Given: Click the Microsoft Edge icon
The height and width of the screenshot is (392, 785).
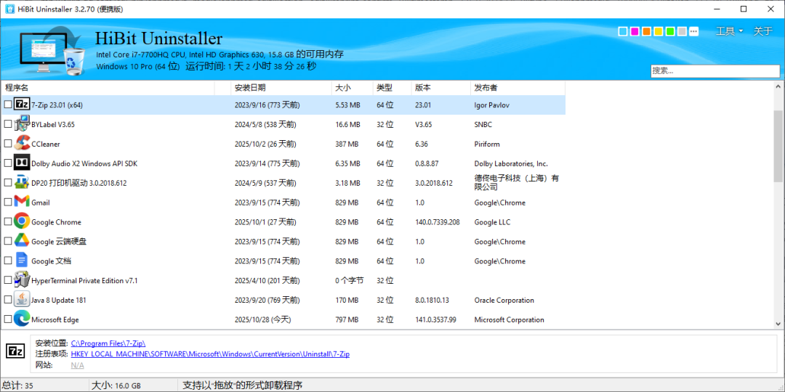Looking at the screenshot, I should pos(22,319).
